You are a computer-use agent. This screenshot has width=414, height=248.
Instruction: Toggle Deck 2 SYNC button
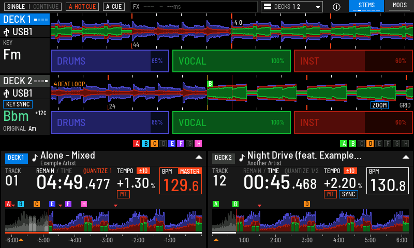(348, 194)
